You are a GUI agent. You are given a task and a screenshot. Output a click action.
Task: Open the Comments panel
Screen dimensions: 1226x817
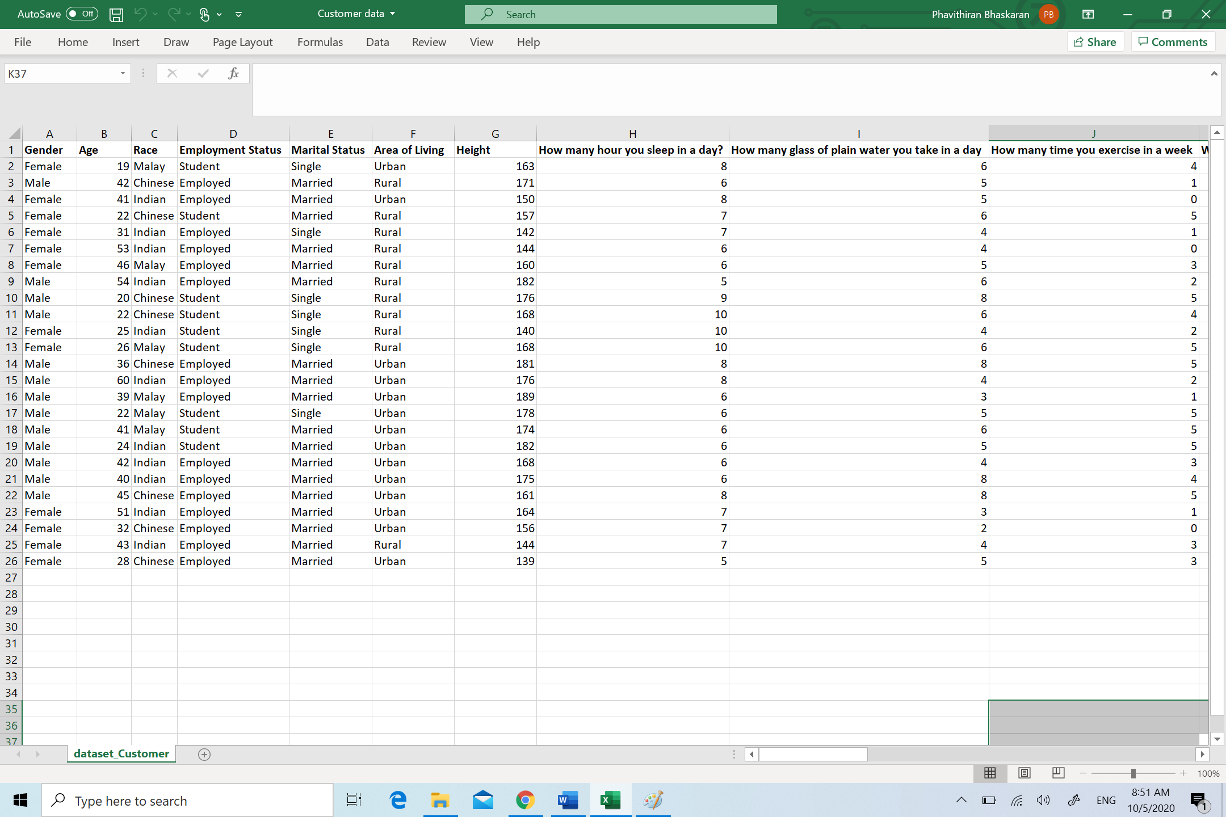(x=1173, y=41)
